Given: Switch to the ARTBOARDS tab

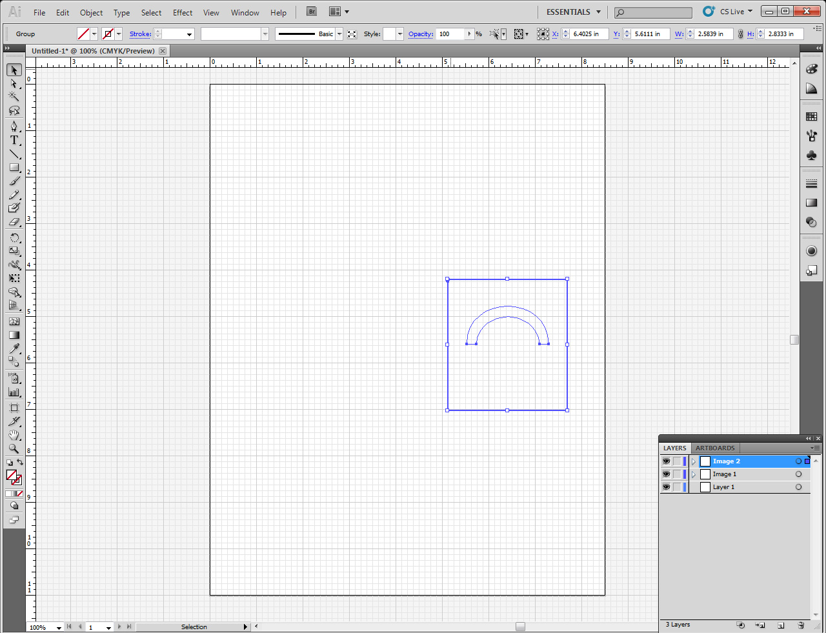Looking at the screenshot, I should pyautogui.click(x=715, y=448).
